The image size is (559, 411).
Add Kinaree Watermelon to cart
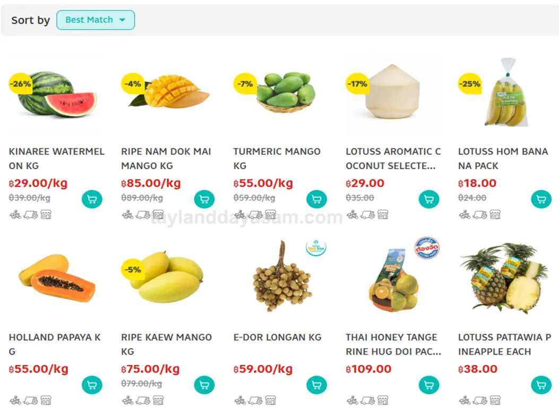pos(92,199)
